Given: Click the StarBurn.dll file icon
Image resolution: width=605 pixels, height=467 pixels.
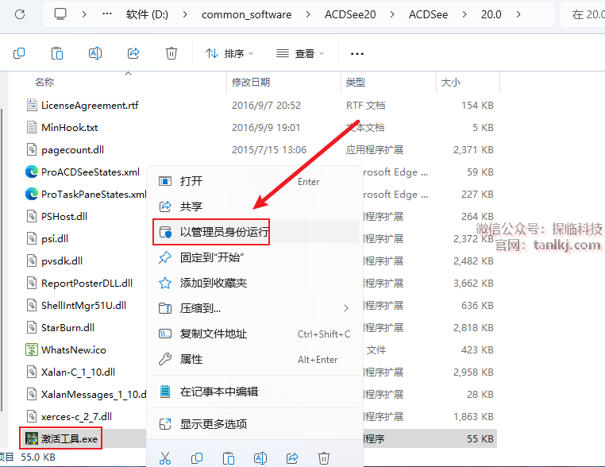Looking at the screenshot, I should (32, 328).
